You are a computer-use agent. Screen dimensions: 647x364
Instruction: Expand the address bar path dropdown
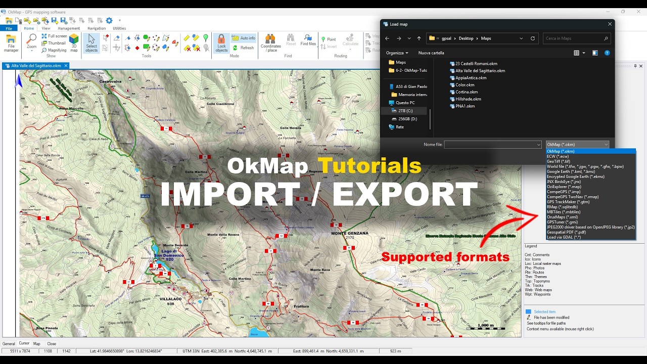coord(521,38)
